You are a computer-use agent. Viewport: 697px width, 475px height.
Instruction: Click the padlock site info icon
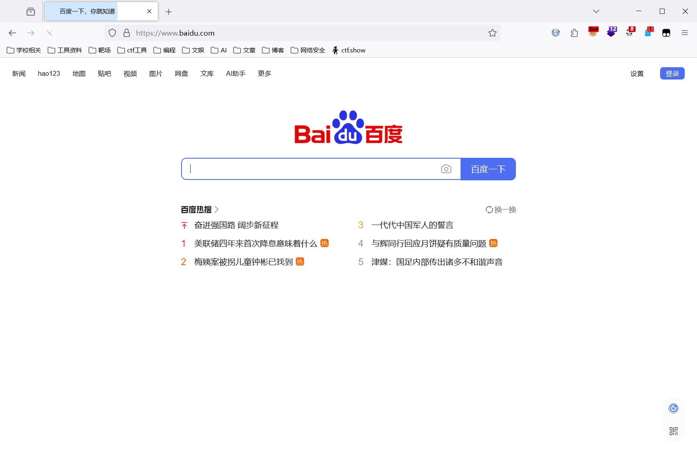(x=127, y=33)
